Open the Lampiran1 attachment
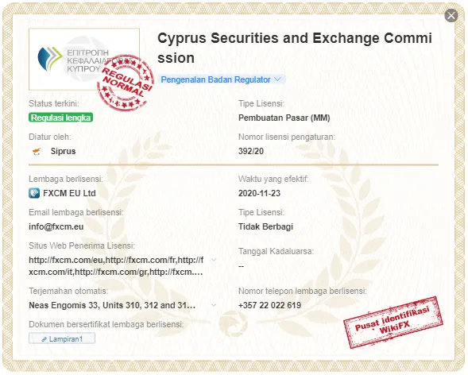Screen dimensions: 468x375 coord(62,338)
